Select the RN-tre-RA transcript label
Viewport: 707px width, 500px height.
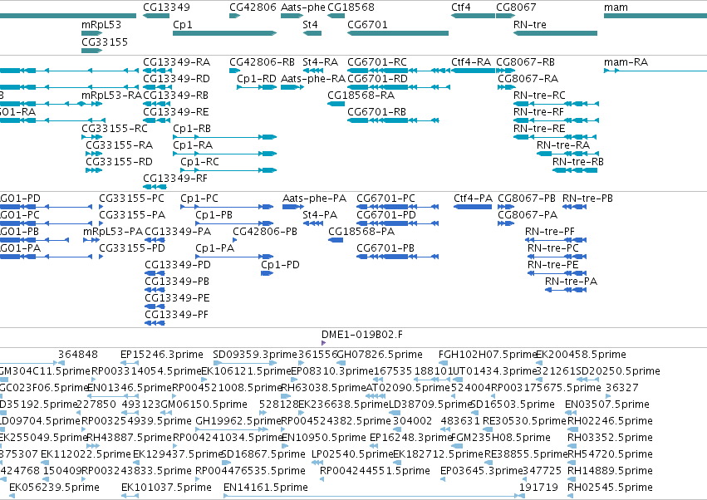coord(563,145)
